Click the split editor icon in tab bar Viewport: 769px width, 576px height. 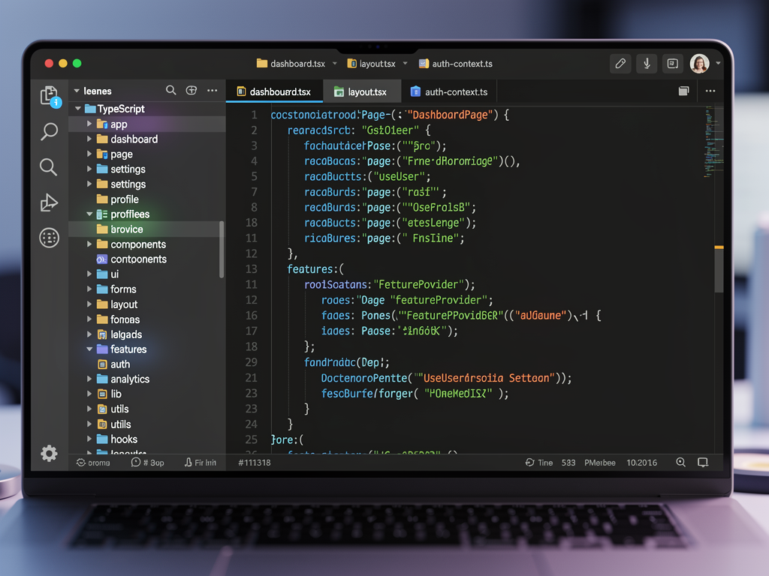coord(683,91)
